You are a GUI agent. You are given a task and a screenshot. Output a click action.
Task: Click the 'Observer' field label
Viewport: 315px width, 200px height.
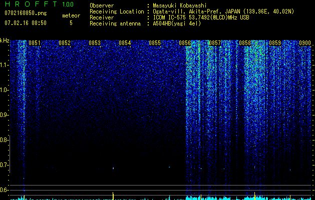(x=102, y=5)
